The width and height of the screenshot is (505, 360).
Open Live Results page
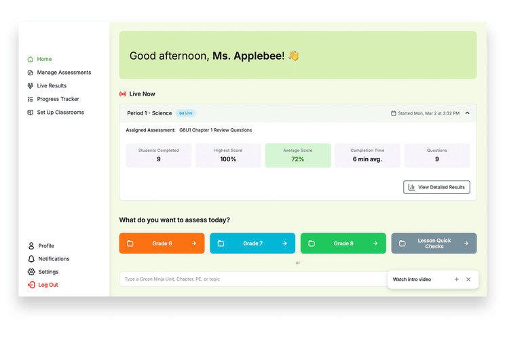tap(47, 86)
